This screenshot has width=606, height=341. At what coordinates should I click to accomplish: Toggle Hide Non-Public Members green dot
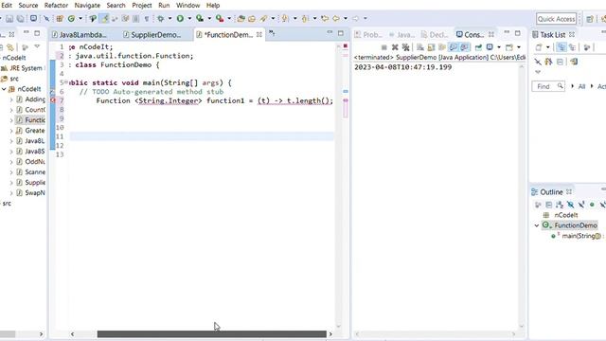pyautogui.click(x=592, y=205)
